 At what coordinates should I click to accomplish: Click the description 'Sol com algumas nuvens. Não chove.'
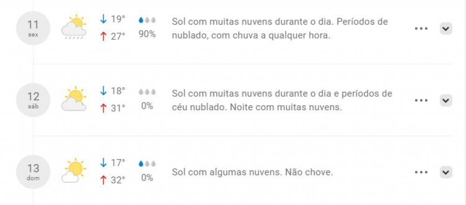click(x=252, y=172)
